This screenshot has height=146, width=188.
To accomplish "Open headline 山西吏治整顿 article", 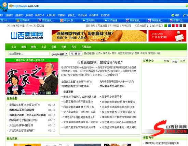I will [100, 62].
